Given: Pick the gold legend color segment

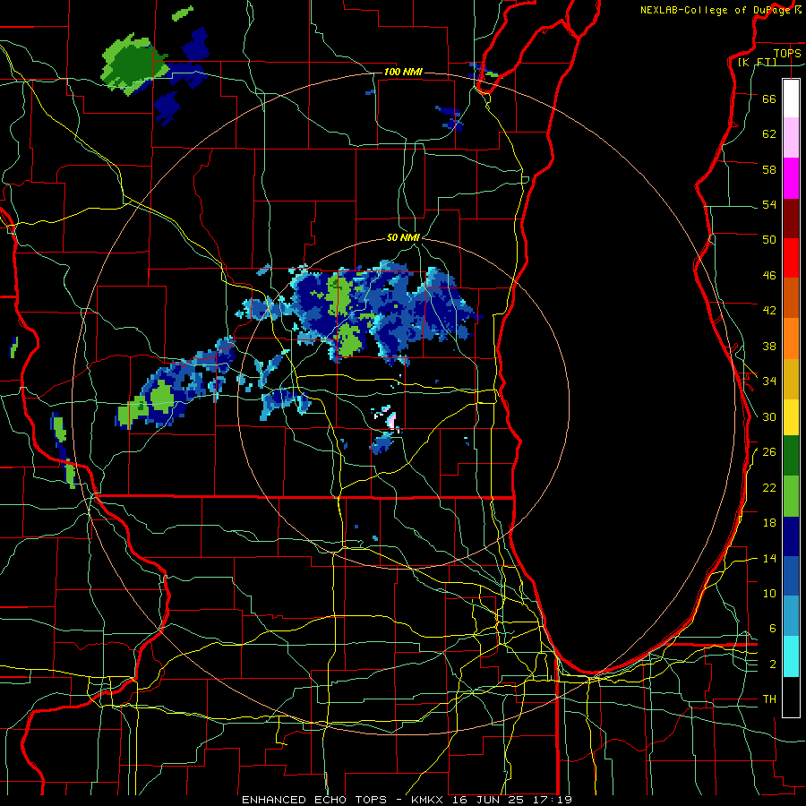Looking at the screenshot, I should click(791, 379).
